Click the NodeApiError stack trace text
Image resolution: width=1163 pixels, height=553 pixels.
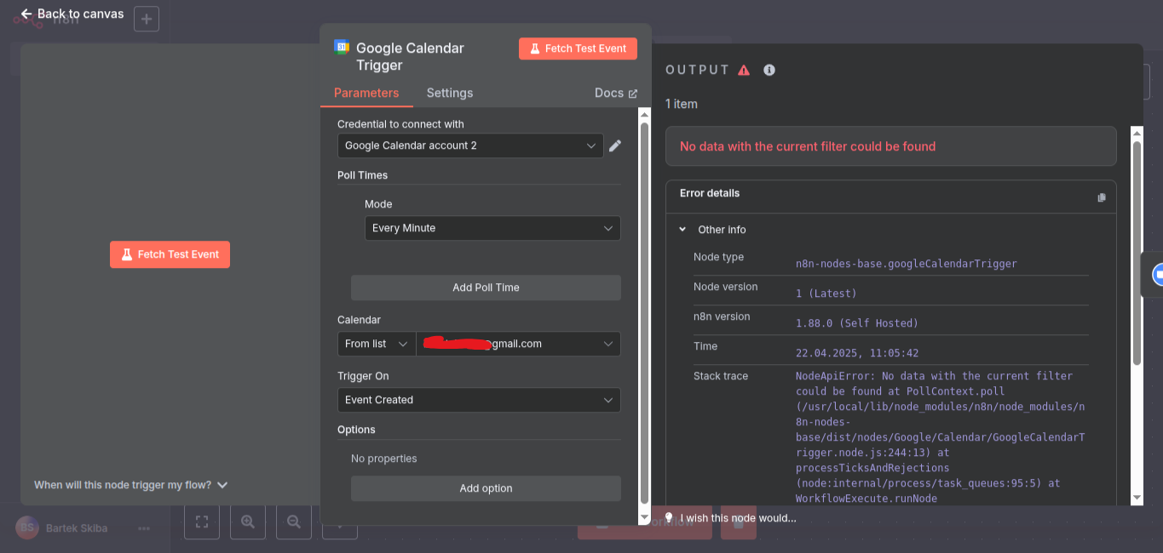tap(941, 437)
